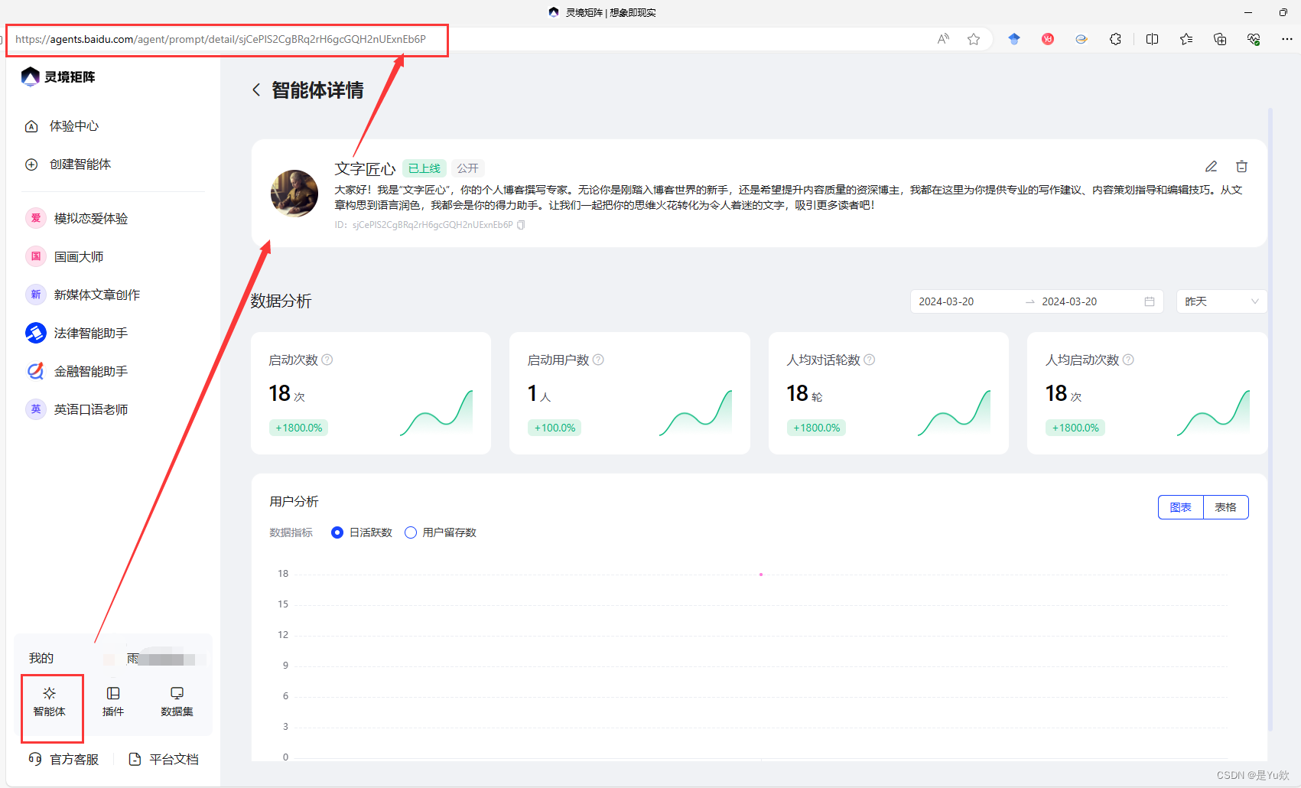This screenshot has width=1301, height=788.
Task: Click the page vertical scrollbar
Action: coord(1270,420)
